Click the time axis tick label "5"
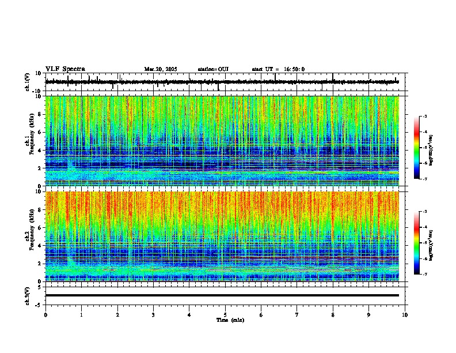456x353 pixels. click(225, 315)
